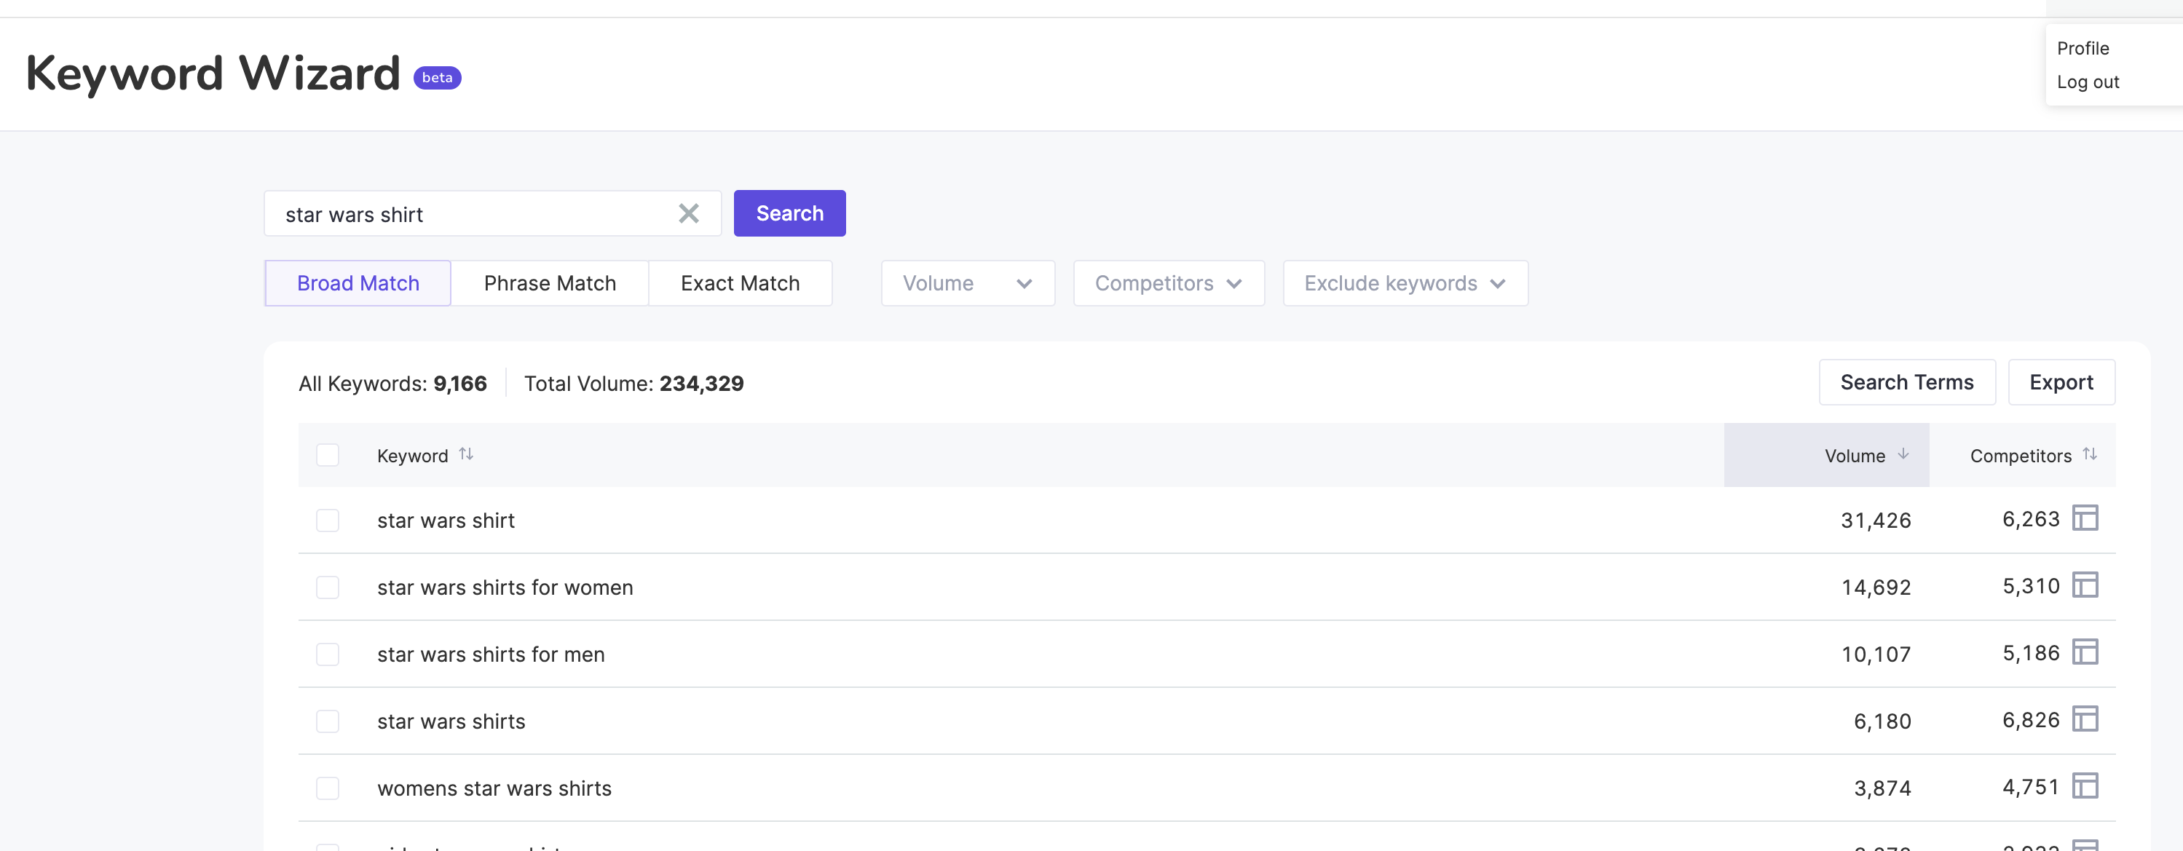Select Profile from the account menu
The width and height of the screenshot is (2183, 851).
pyautogui.click(x=2084, y=48)
